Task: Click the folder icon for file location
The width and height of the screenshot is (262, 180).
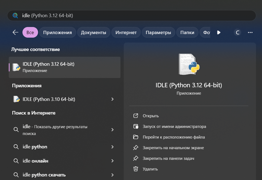Action: (x=136, y=137)
